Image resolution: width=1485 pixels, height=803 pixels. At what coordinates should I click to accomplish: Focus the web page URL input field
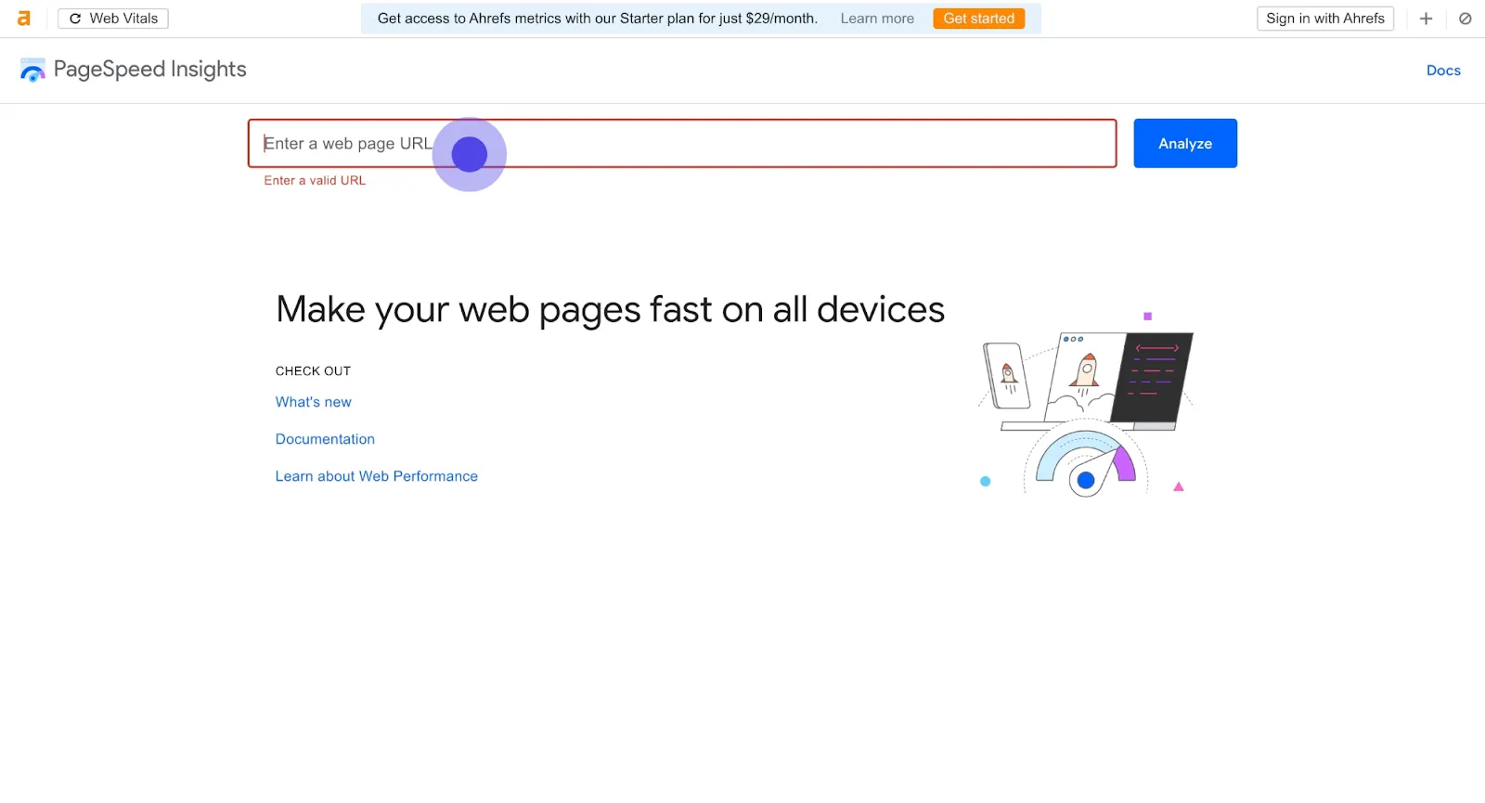coord(682,143)
